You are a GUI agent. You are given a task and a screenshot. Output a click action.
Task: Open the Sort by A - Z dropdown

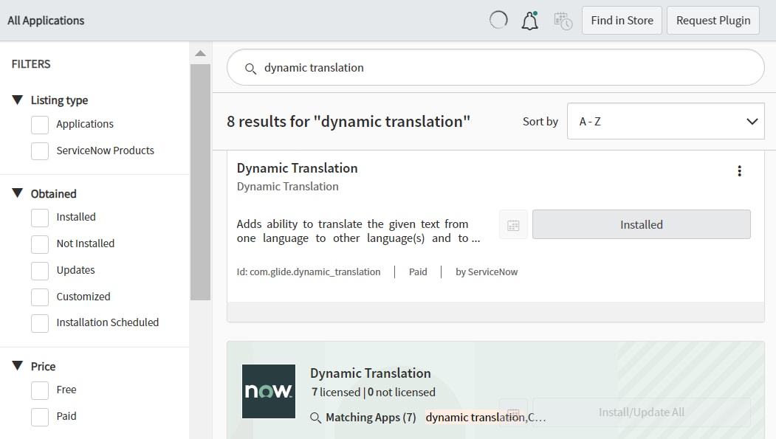[x=666, y=121]
